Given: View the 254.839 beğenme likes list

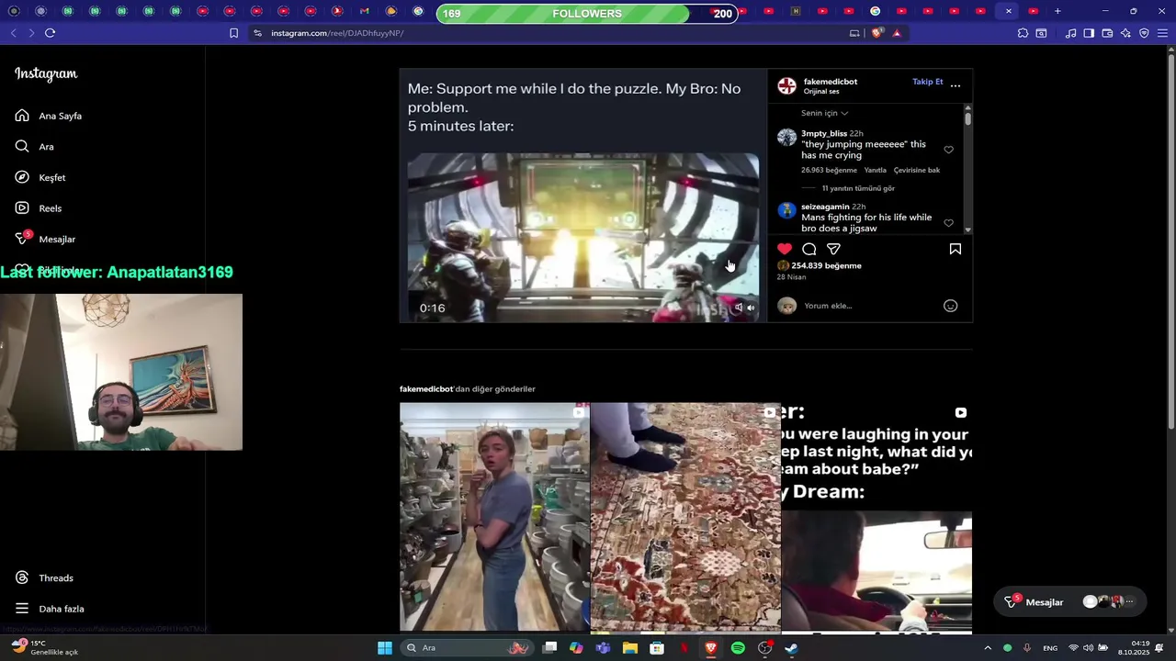Looking at the screenshot, I should 827,265.
